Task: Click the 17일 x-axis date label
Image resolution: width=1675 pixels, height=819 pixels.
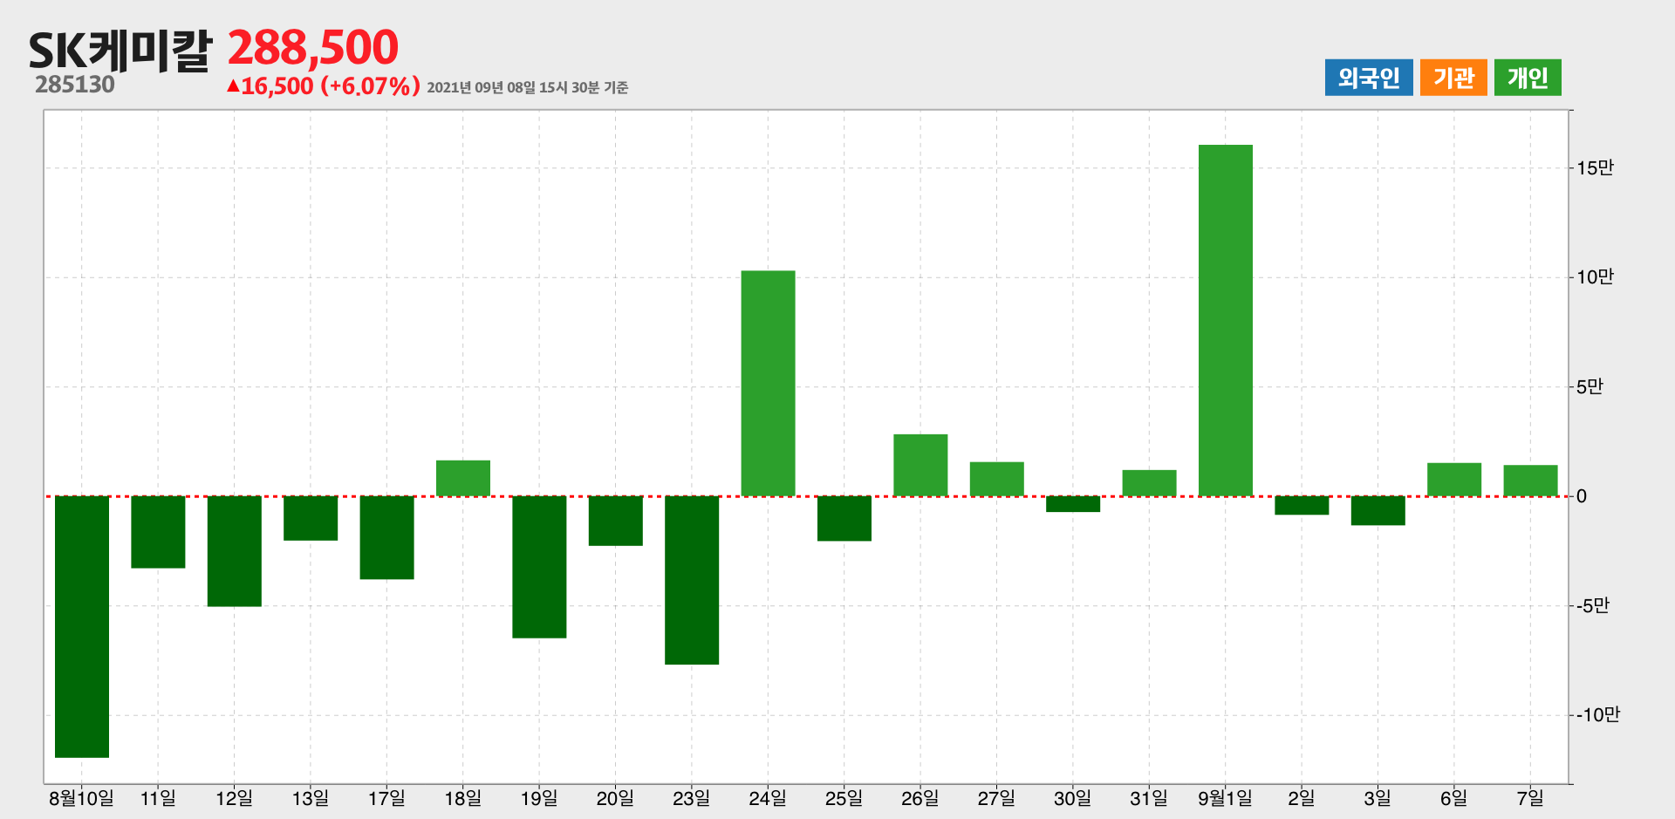Action: click(386, 798)
